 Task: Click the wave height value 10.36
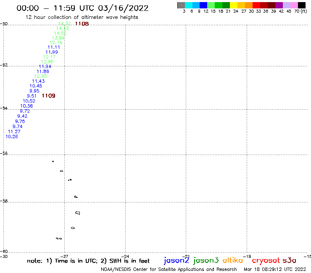coord(26,106)
